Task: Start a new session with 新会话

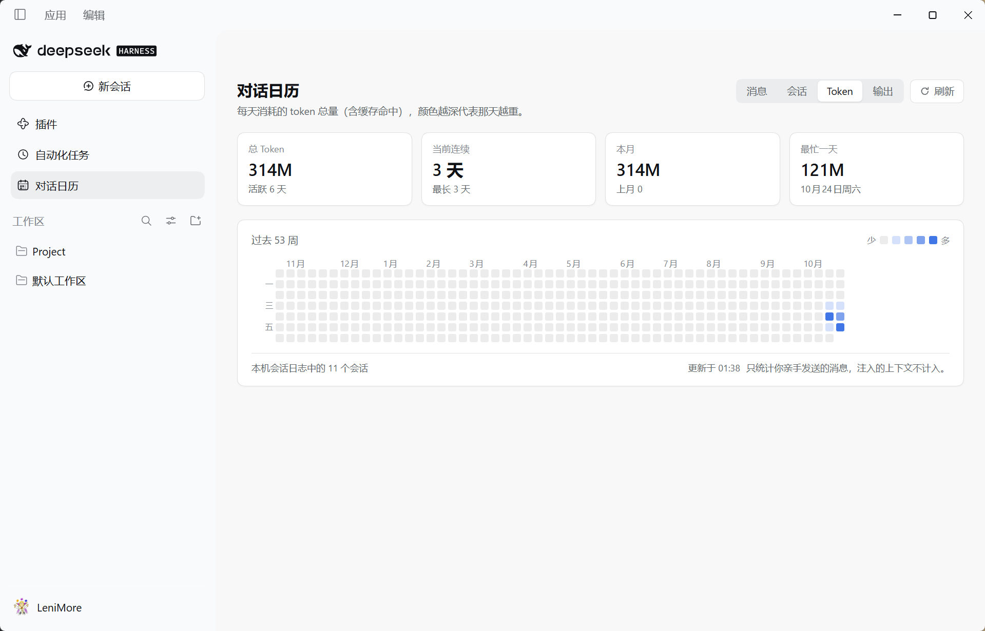Action: 107,86
